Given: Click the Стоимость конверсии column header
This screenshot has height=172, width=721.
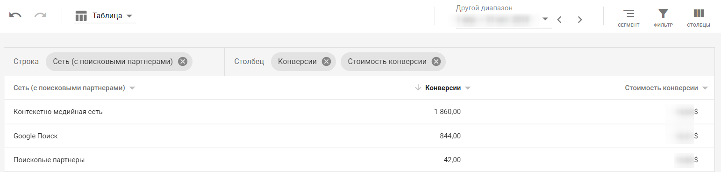Looking at the screenshot, I should tap(662, 88).
